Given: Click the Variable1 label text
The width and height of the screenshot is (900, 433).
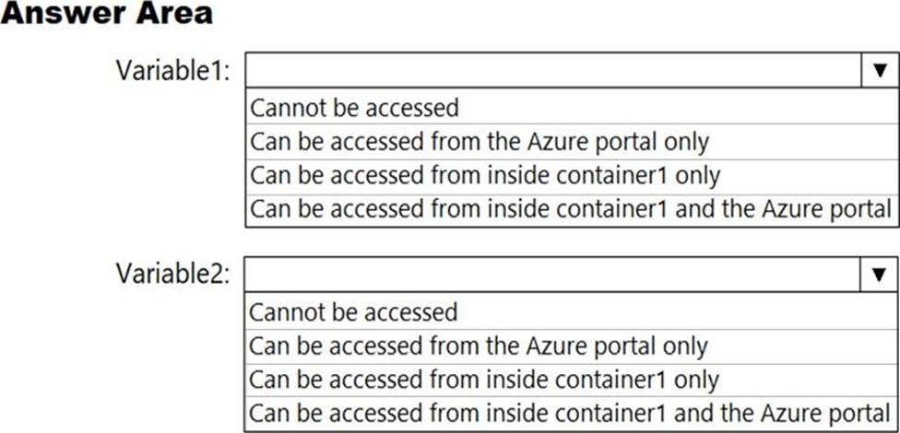Looking at the screenshot, I should pos(172,70).
